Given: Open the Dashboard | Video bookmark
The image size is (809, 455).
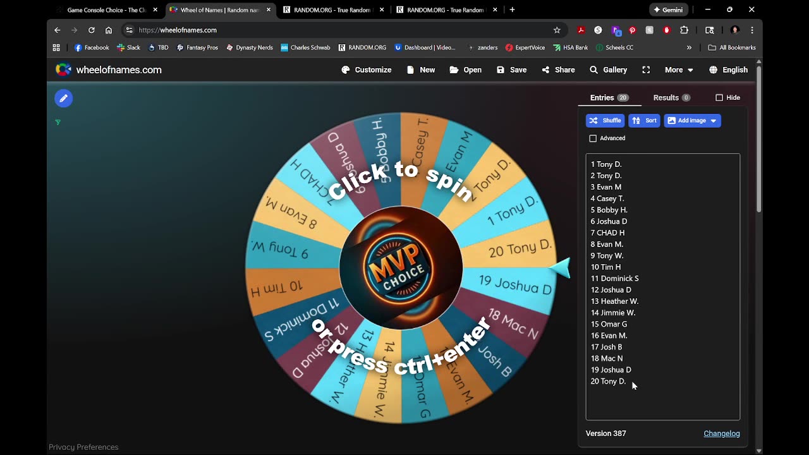Looking at the screenshot, I should [x=425, y=47].
